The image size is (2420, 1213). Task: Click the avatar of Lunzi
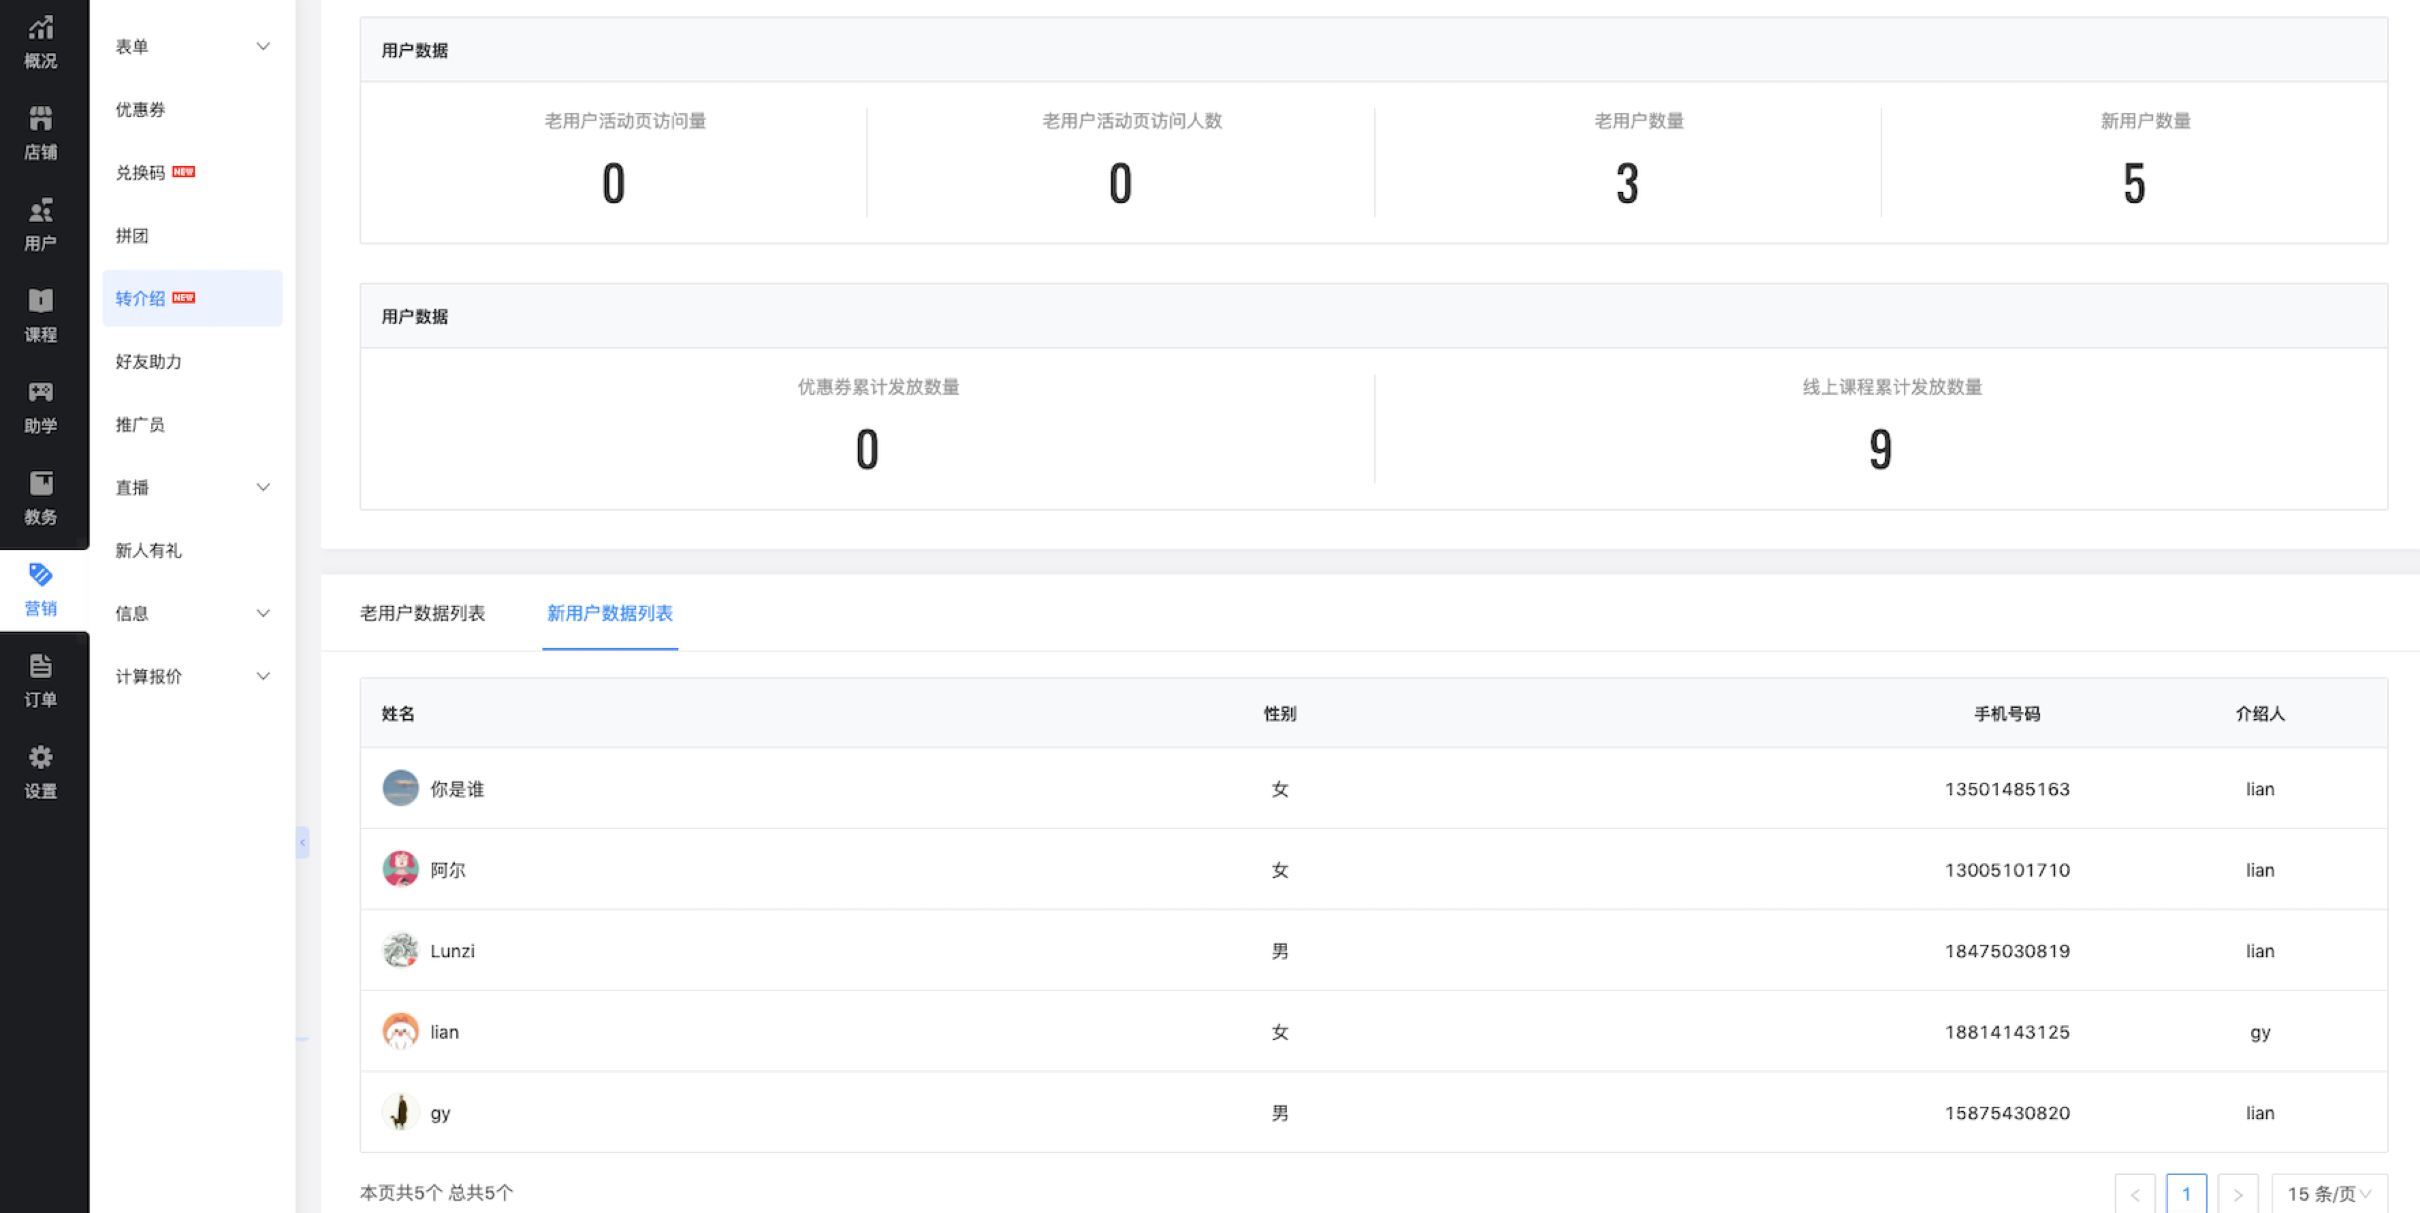400,950
